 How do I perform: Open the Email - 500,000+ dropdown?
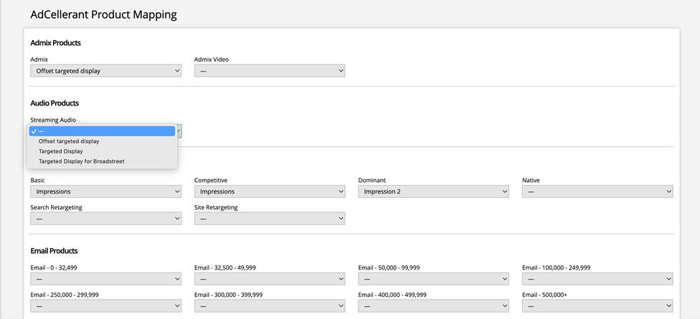coord(597,306)
